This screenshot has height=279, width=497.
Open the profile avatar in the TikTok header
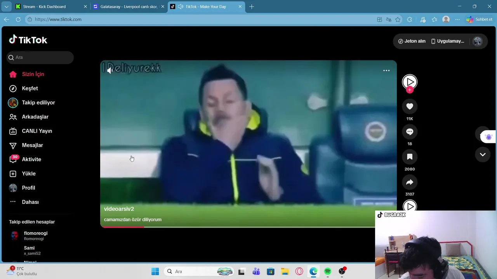tap(478, 41)
